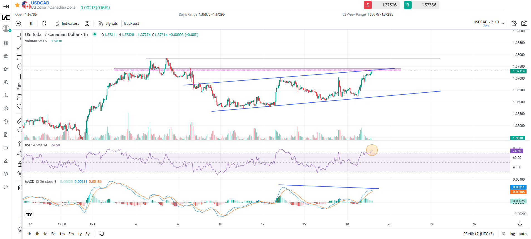Select the 5d range at the bottom
This screenshot has height=239, width=531.
coord(53,234)
